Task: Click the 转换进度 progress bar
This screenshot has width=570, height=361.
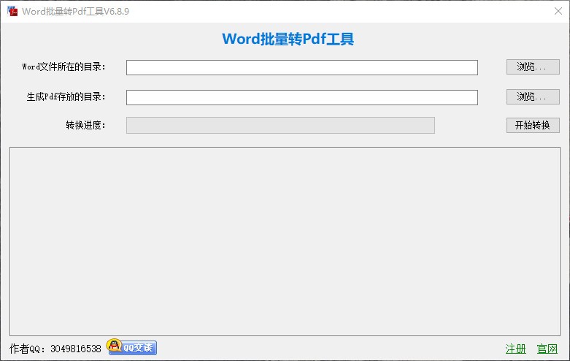Action: pyautogui.click(x=280, y=125)
